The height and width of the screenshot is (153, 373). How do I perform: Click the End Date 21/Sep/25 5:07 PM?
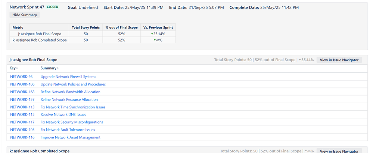pyautogui.click(x=196, y=7)
